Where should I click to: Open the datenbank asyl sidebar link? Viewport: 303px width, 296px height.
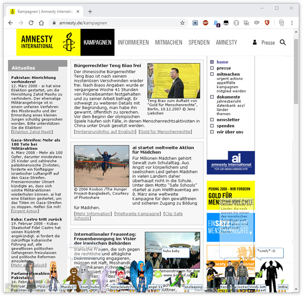click(x=231, y=106)
